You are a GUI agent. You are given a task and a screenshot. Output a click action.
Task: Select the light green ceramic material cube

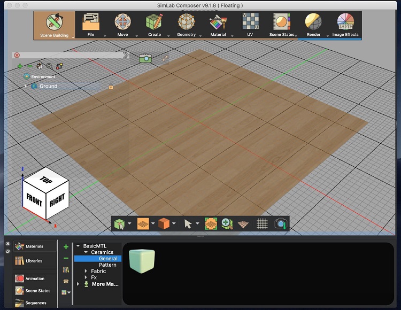click(x=142, y=261)
